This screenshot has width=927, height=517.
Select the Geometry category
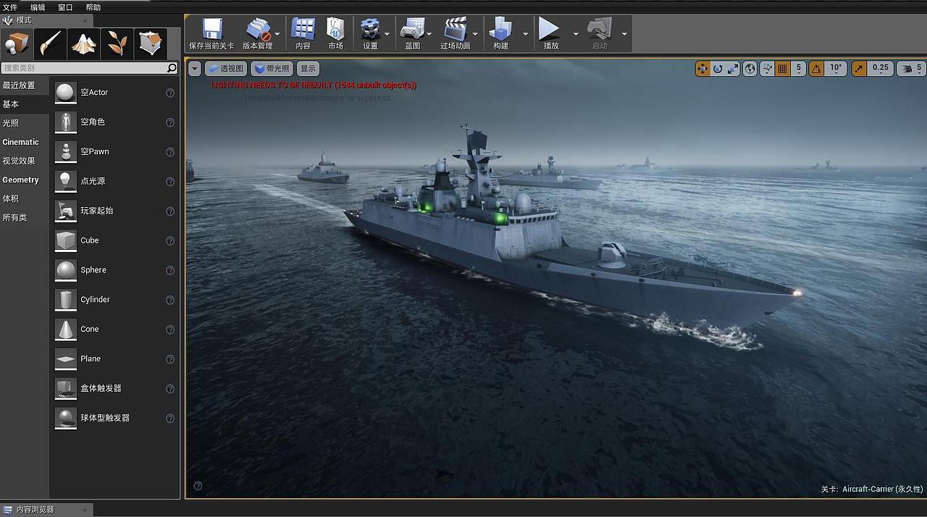pyautogui.click(x=25, y=180)
